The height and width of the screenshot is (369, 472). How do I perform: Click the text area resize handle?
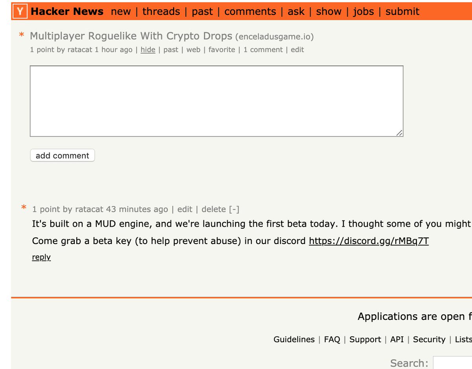click(399, 133)
